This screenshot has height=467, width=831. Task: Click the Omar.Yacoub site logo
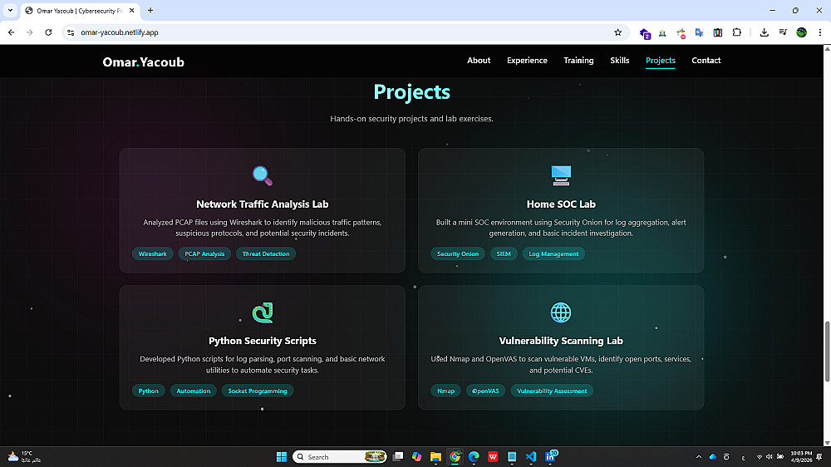click(x=143, y=62)
